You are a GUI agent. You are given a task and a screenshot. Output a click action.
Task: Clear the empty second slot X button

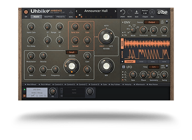pyautogui.click(x=61, y=96)
